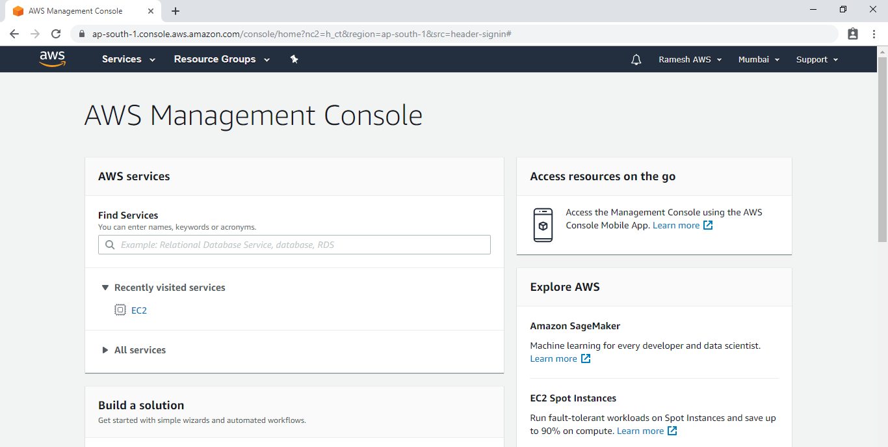The height and width of the screenshot is (447, 888).
Task: Reload the page with the refresh icon
Action: pyautogui.click(x=56, y=34)
